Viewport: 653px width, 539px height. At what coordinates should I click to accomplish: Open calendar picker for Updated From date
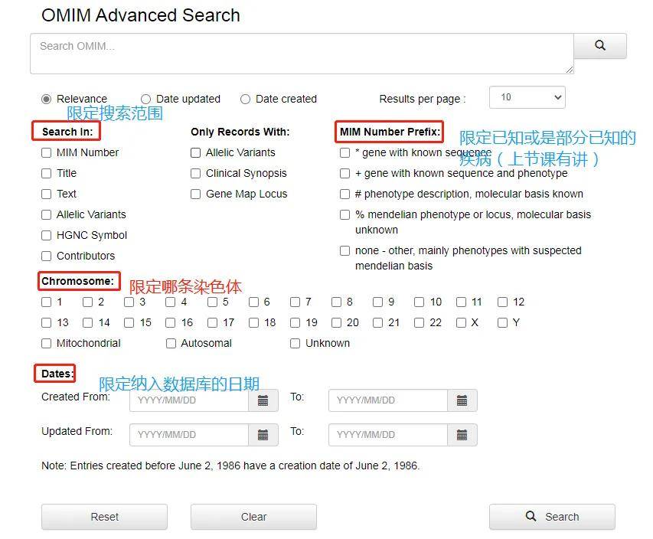coord(263,435)
